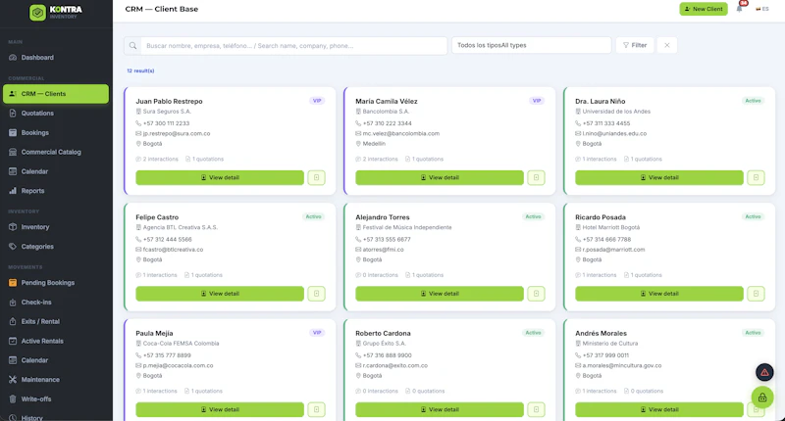The height and width of the screenshot is (421, 785).
Task: Click the Kontra Inventory logo
Action: click(x=56, y=12)
